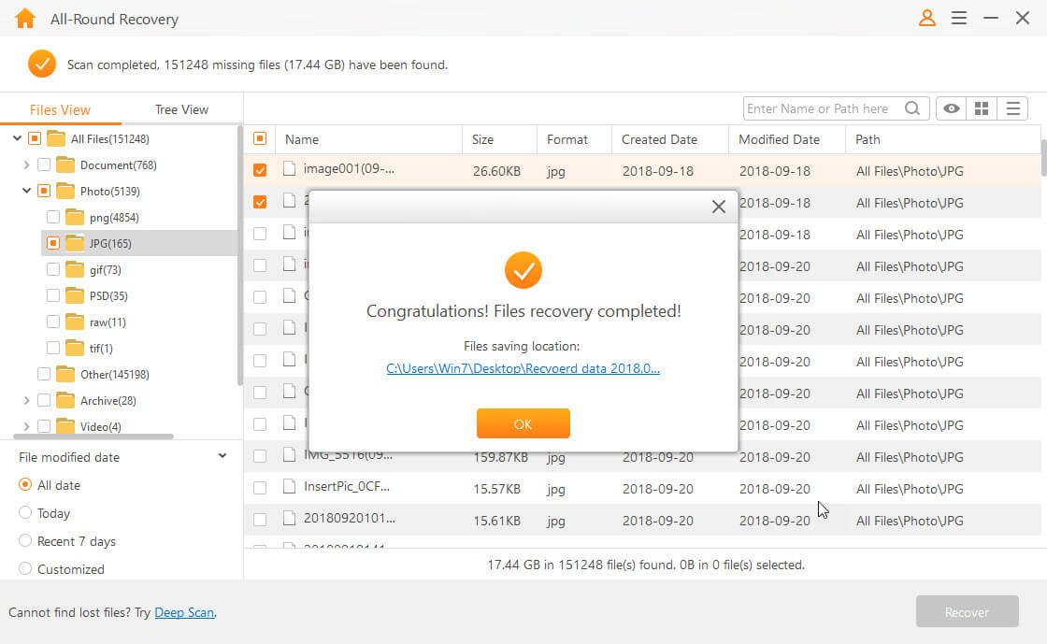
Task: Expand the Document(768) tree node
Action: tap(26, 165)
